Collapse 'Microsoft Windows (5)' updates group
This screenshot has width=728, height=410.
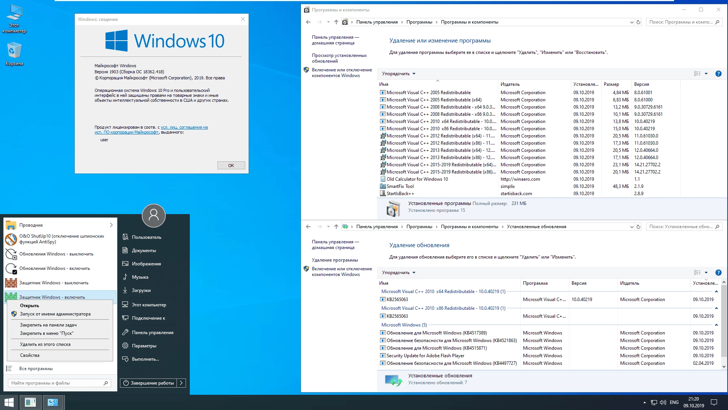[716, 325]
